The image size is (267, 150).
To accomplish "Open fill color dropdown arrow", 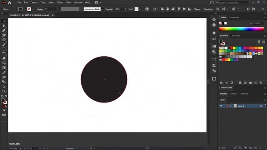I will 24,9.
